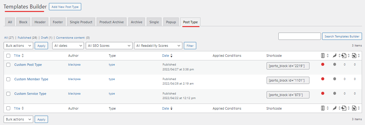Filter by Published (26) link
Screen dimensions: 365x125
click(x=27, y=38)
